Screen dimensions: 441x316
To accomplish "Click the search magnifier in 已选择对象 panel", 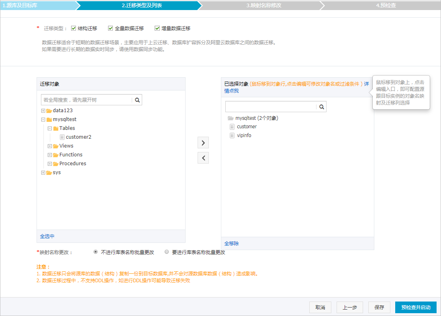I will pos(321,107).
